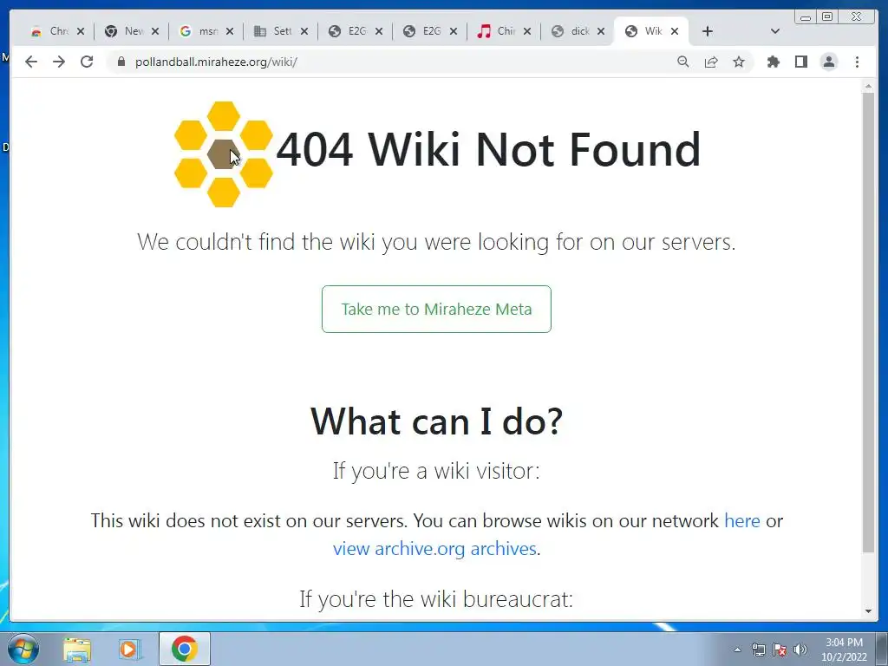Image resolution: width=888 pixels, height=666 pixels.
Task: Show hidden system tray icons
Action: (x=737, y=650)
